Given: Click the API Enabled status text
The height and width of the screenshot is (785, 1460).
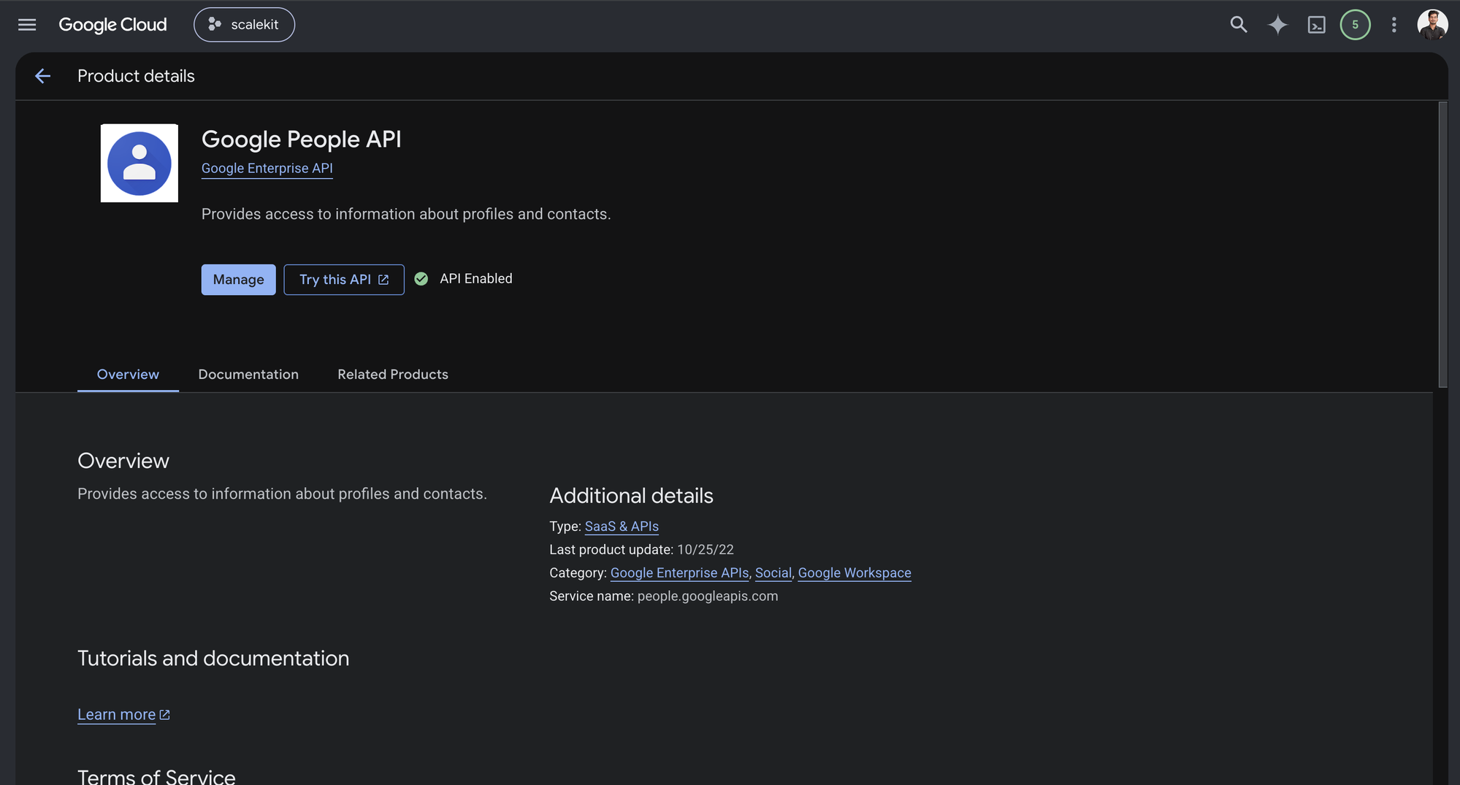Looking at the screenshot, I should point(476,279).
